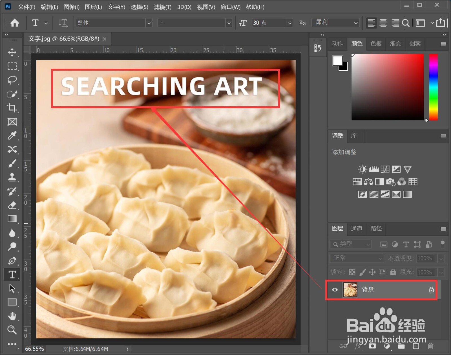This screenshot has height=355, width=451.
Task: Select the Eraser tool
Action: pos(12,205)
